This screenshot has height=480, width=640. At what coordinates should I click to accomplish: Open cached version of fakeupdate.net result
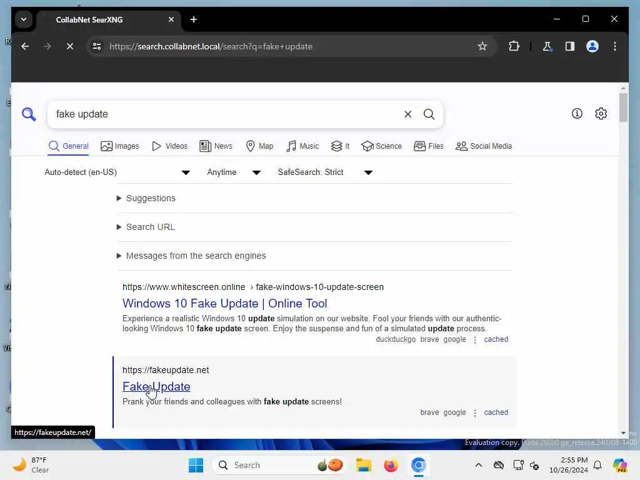pos(496,412)
